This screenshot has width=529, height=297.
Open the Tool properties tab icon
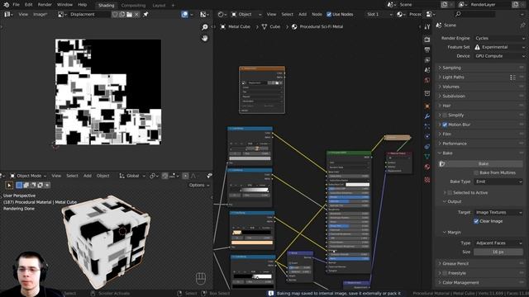click(427, 26)
